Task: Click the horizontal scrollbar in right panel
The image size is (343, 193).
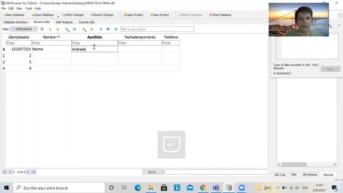Action: click(307, 165)
